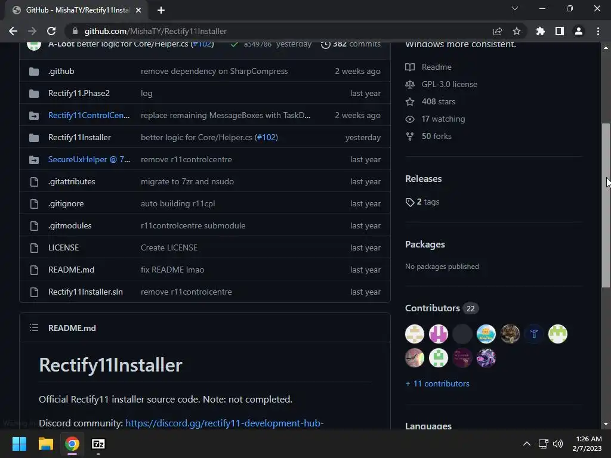This screenshot has height=458, width=611.
Task: Open the Releases heading link
Action: (x=423, y=179)
